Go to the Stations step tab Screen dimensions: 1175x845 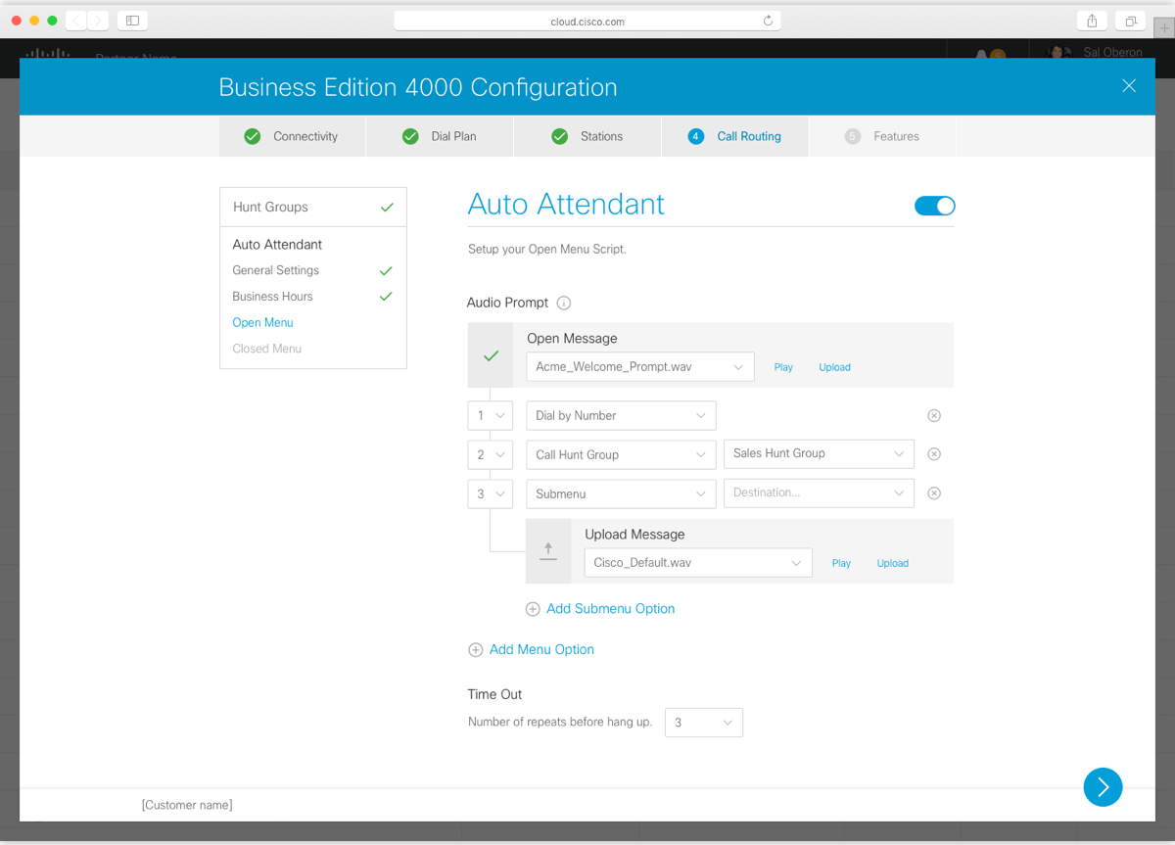(x=587, y=136)
